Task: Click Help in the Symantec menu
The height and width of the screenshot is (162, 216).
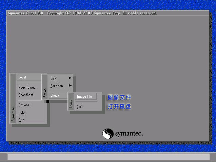Action: [22, 112]
